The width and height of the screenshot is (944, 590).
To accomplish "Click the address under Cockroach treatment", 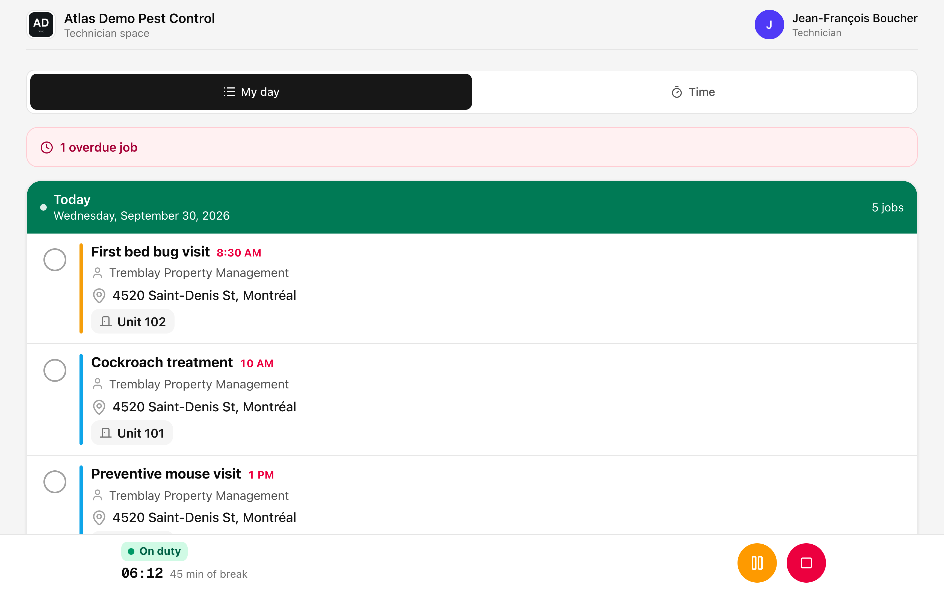I will tap(204, 407).
